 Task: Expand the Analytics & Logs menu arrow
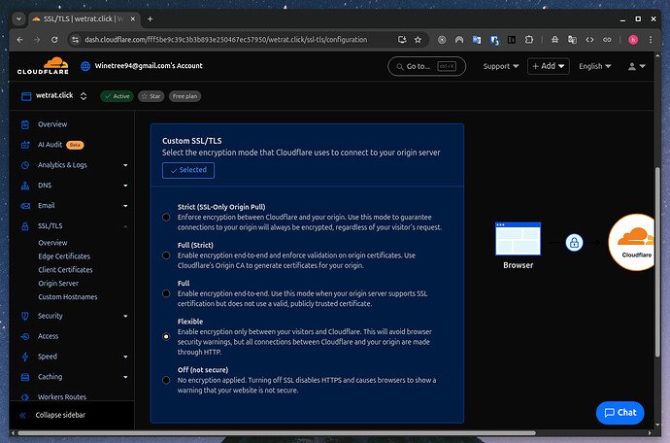pos(125,165)
